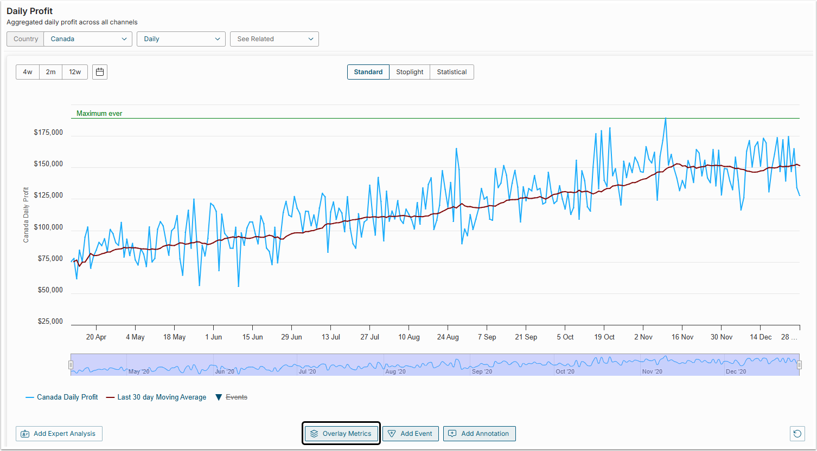Select the 4w time range button
The image size is (817, 451).
coord(28,72)
